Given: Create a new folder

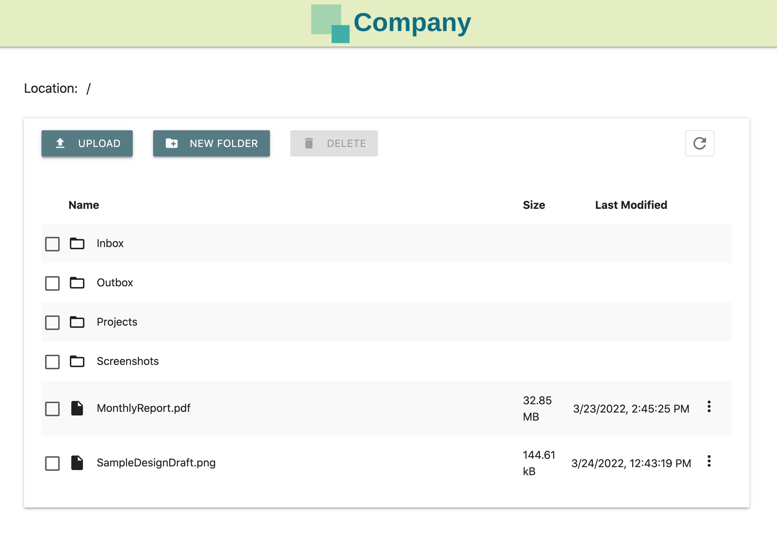Looking at the screenshot, I should [x=211, y=143].
